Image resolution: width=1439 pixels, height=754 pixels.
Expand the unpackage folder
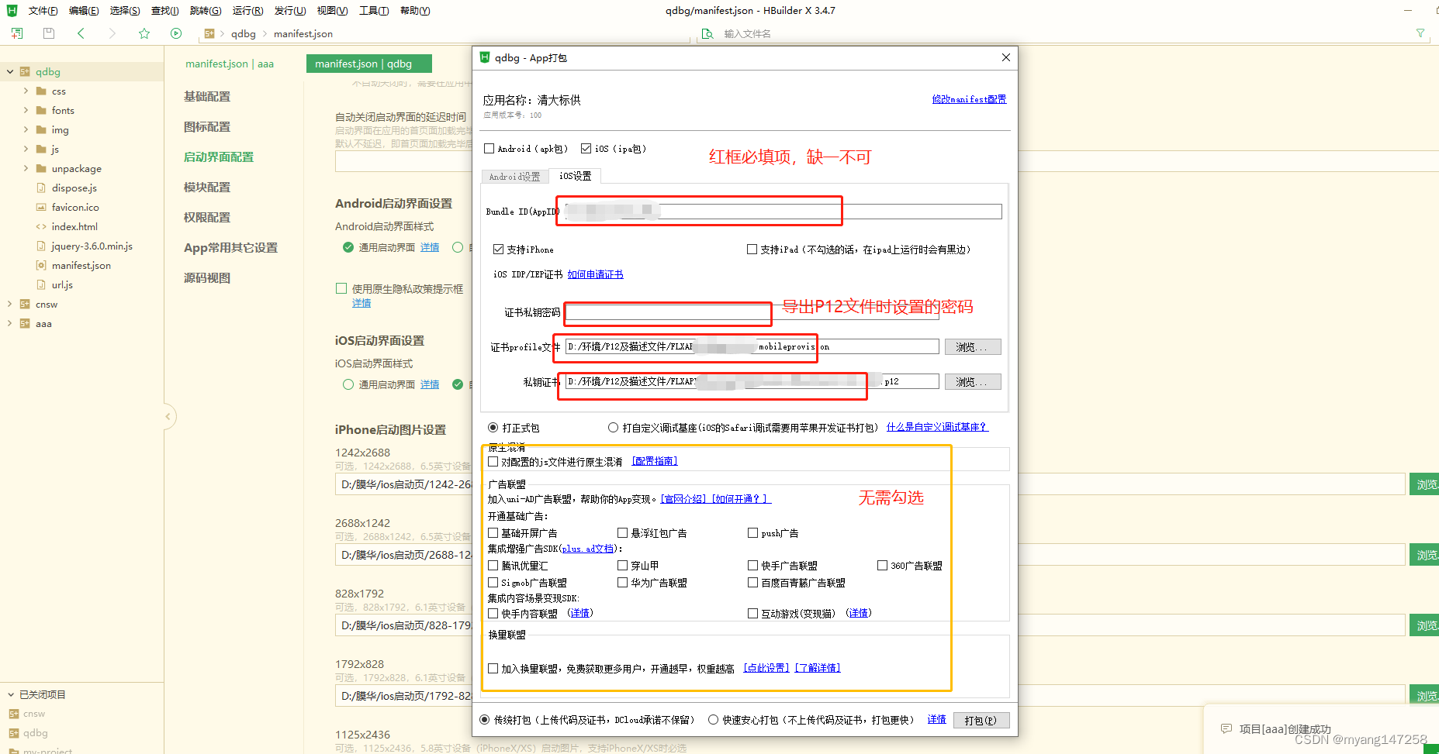tap(26, 169)
